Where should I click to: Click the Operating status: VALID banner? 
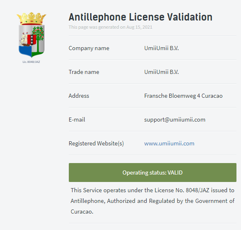tap(152, 172)
